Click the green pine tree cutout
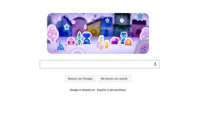The height and width of the screenshot is (130, 206). click(x=79, y=38)
